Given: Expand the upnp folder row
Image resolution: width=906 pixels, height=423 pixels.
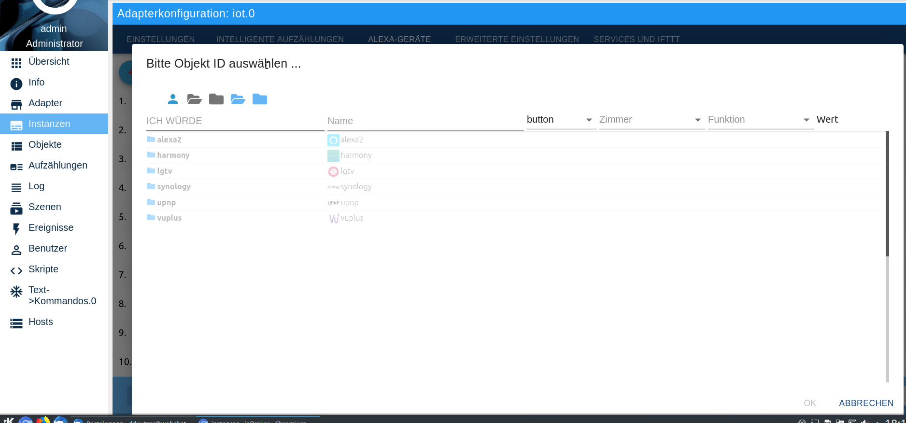Looking at the screenshot, I should click(151, 202).
